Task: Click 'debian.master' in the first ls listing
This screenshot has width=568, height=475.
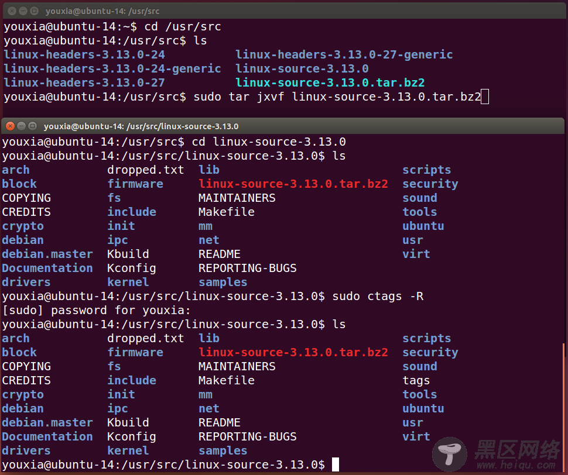Action: pyautogui.click(x=47, y=254)
